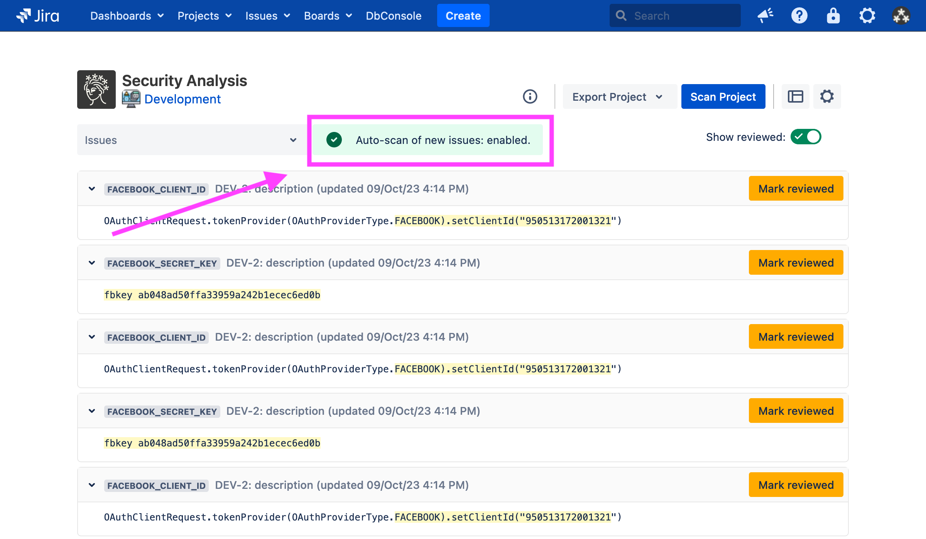Open Security Analysis settings gear
The height and width of the screenshot is (539, 926).
pyautogui.click(x=827, y=96)
